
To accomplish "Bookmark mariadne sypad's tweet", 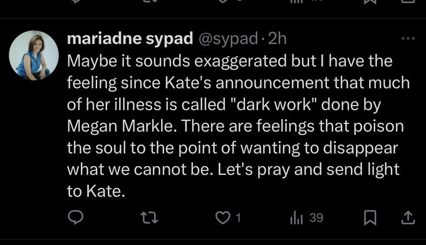I will [370, 217].
